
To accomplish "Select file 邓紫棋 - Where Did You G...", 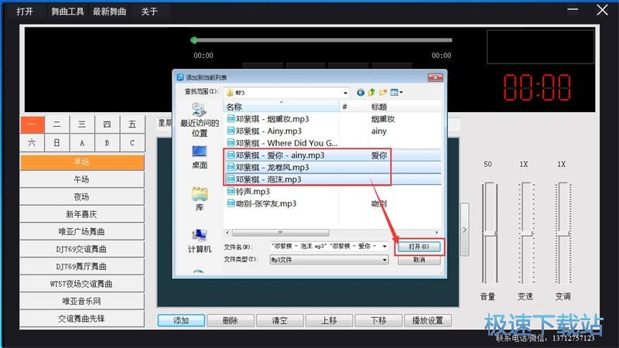I will [282, 143].
